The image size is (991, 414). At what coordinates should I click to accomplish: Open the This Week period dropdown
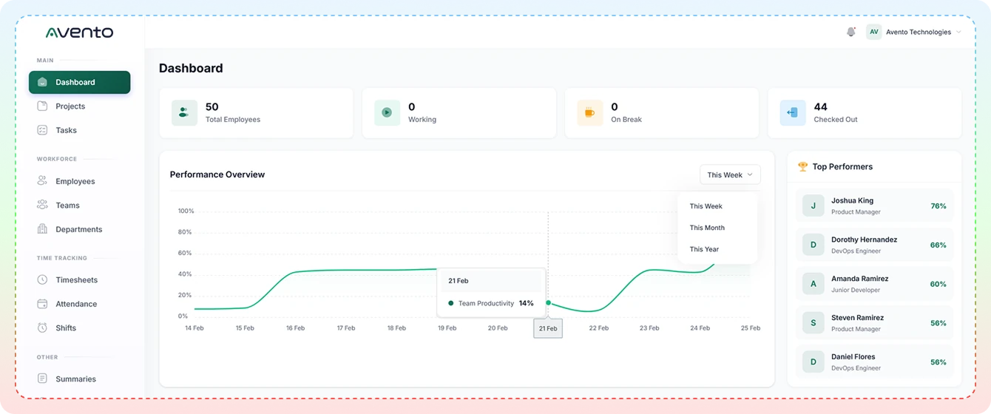click(x=730, y=174)
